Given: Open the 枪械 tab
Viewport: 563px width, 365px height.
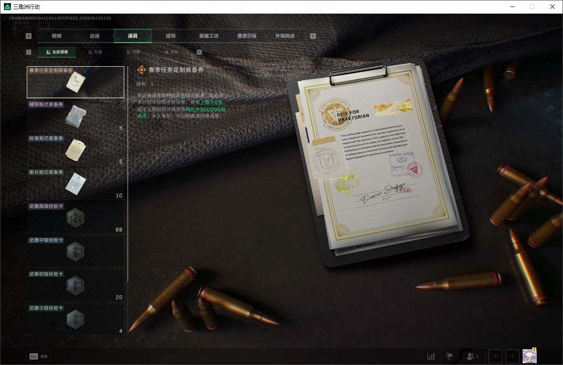Looking at the screenshot, I should pyautogui.click(x=57, y=36).
